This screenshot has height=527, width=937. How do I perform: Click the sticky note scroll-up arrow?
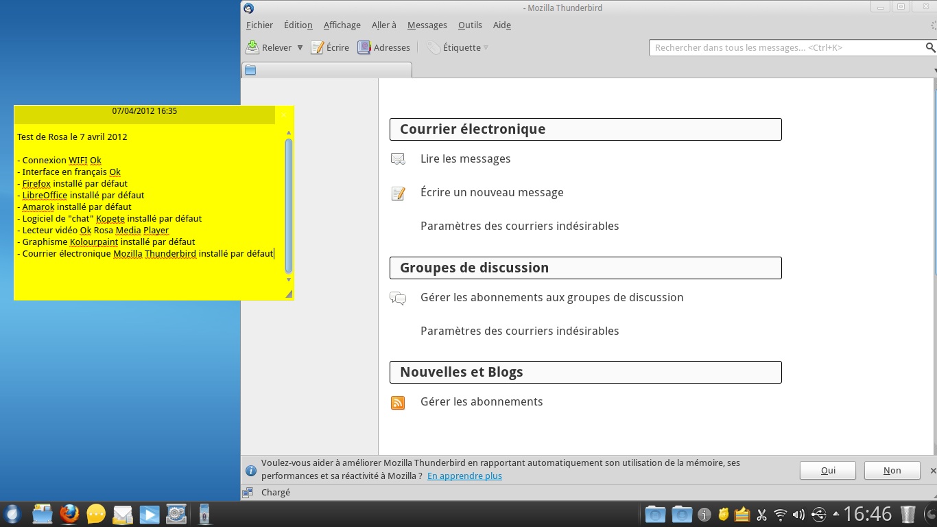[289, 132]
